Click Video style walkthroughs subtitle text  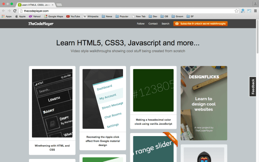128,51
